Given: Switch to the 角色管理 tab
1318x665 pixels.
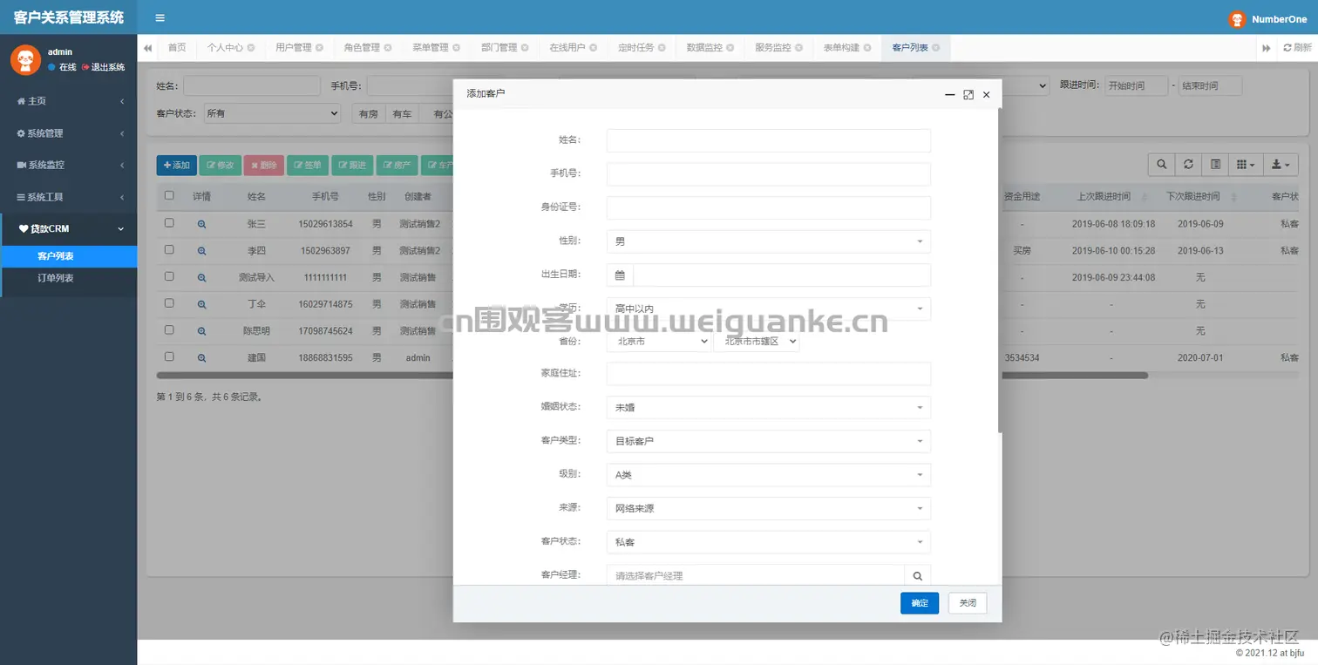Looking at the screenshot, I should 368,48.
